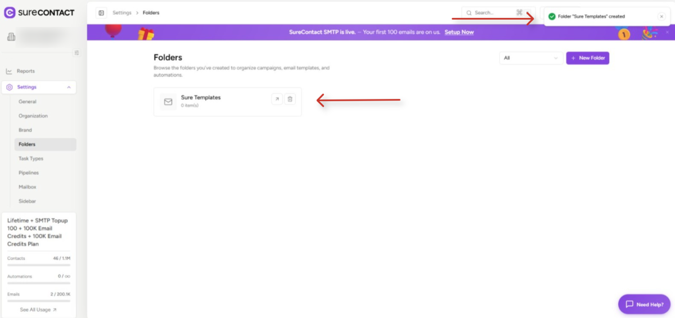Click the notification text 'Folder "Sure Templates" created'

coord(591,16)
